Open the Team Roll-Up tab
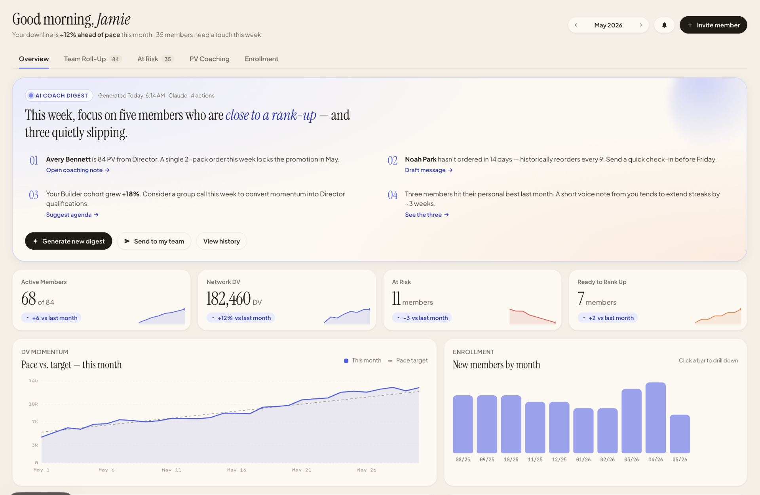The image size is (760, 495). tap(93, 59)
